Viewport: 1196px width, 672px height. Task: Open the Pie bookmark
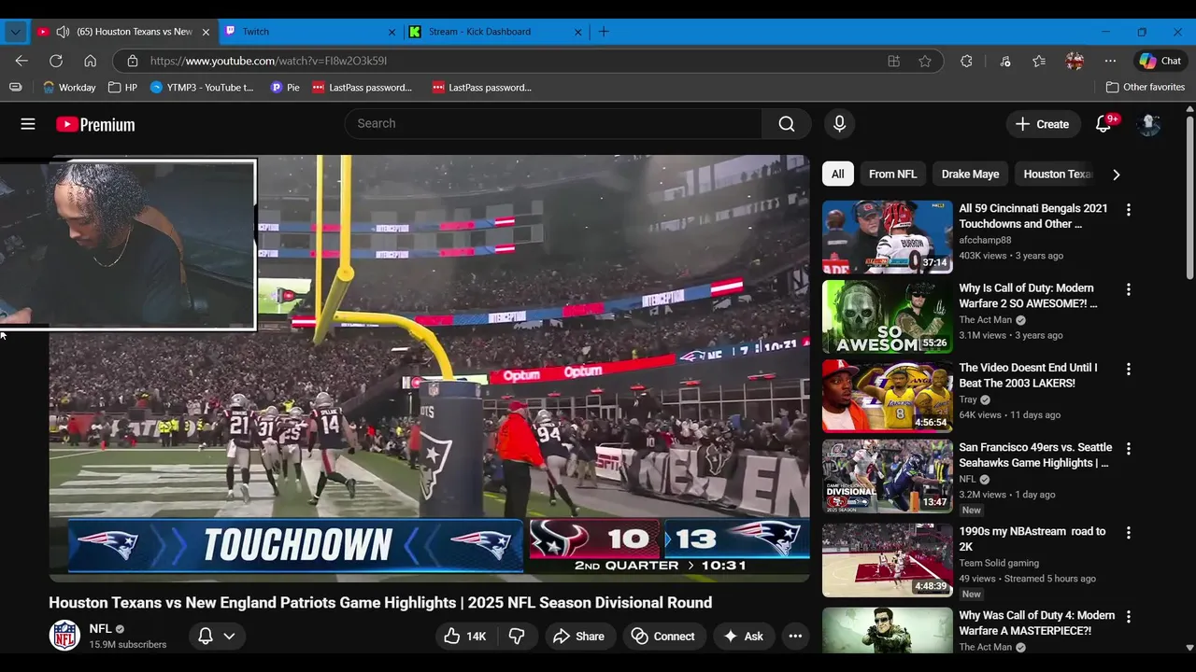coord(285,87)
